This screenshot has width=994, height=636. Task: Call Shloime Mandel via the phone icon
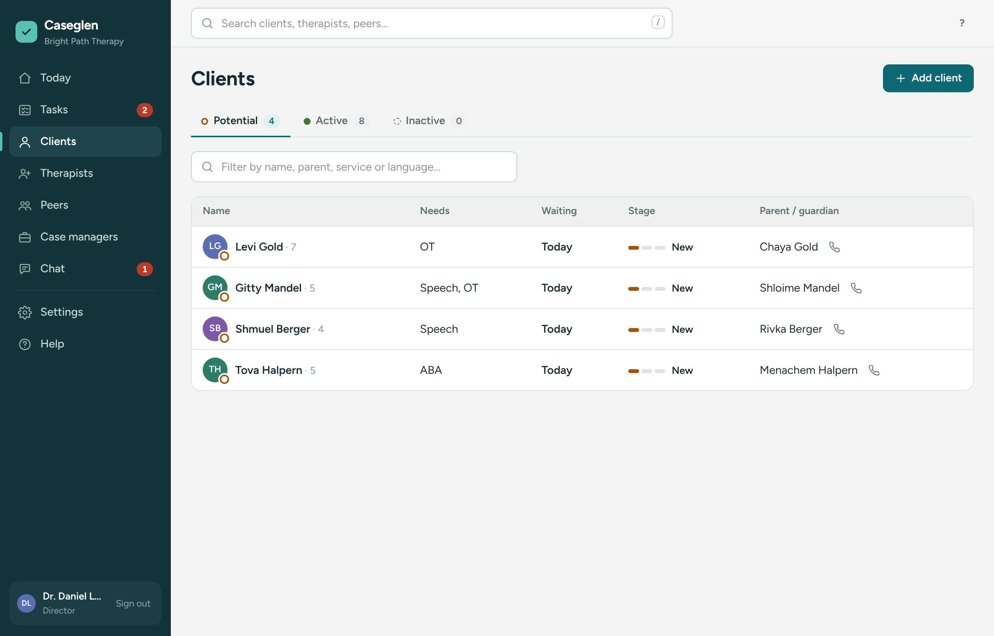856,288
